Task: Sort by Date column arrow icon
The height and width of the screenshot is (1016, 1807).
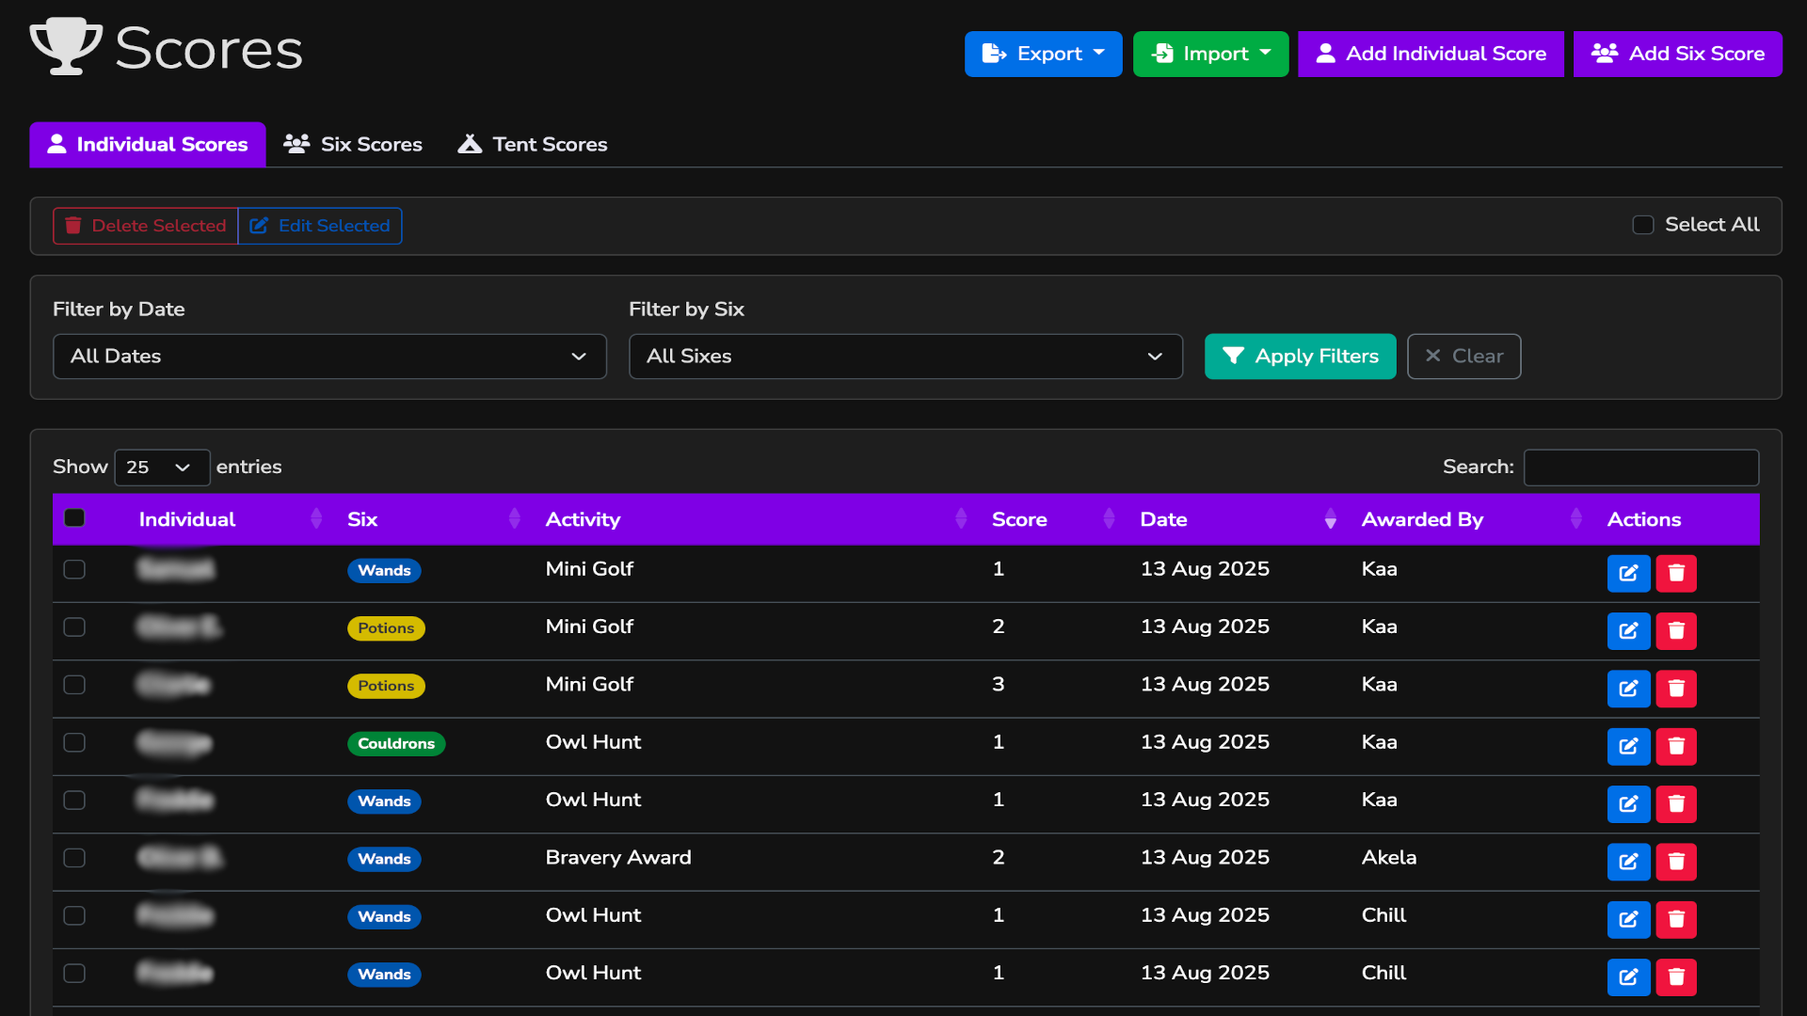Action: pyautogui.click(x=1330, y=519)
